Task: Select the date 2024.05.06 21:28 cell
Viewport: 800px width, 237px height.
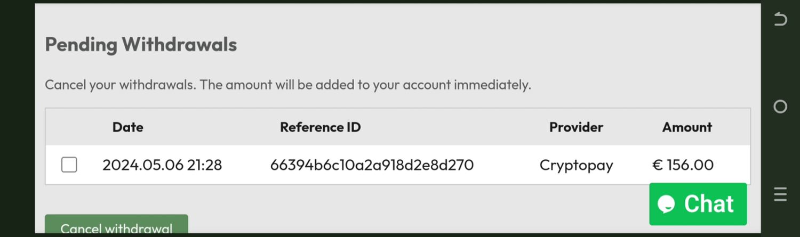Action: [162, 165]
